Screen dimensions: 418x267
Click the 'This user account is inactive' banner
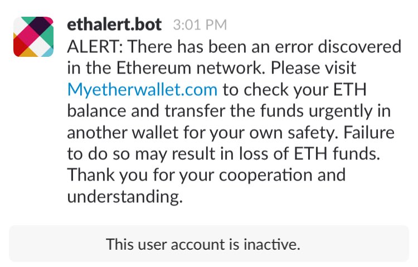point(209,244)
